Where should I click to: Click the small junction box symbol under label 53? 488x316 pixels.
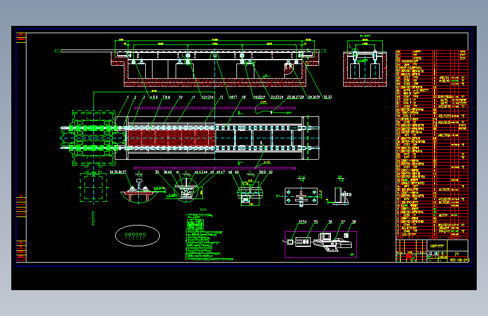290,242
